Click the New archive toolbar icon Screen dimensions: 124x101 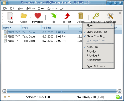click(x=10, y=16)
